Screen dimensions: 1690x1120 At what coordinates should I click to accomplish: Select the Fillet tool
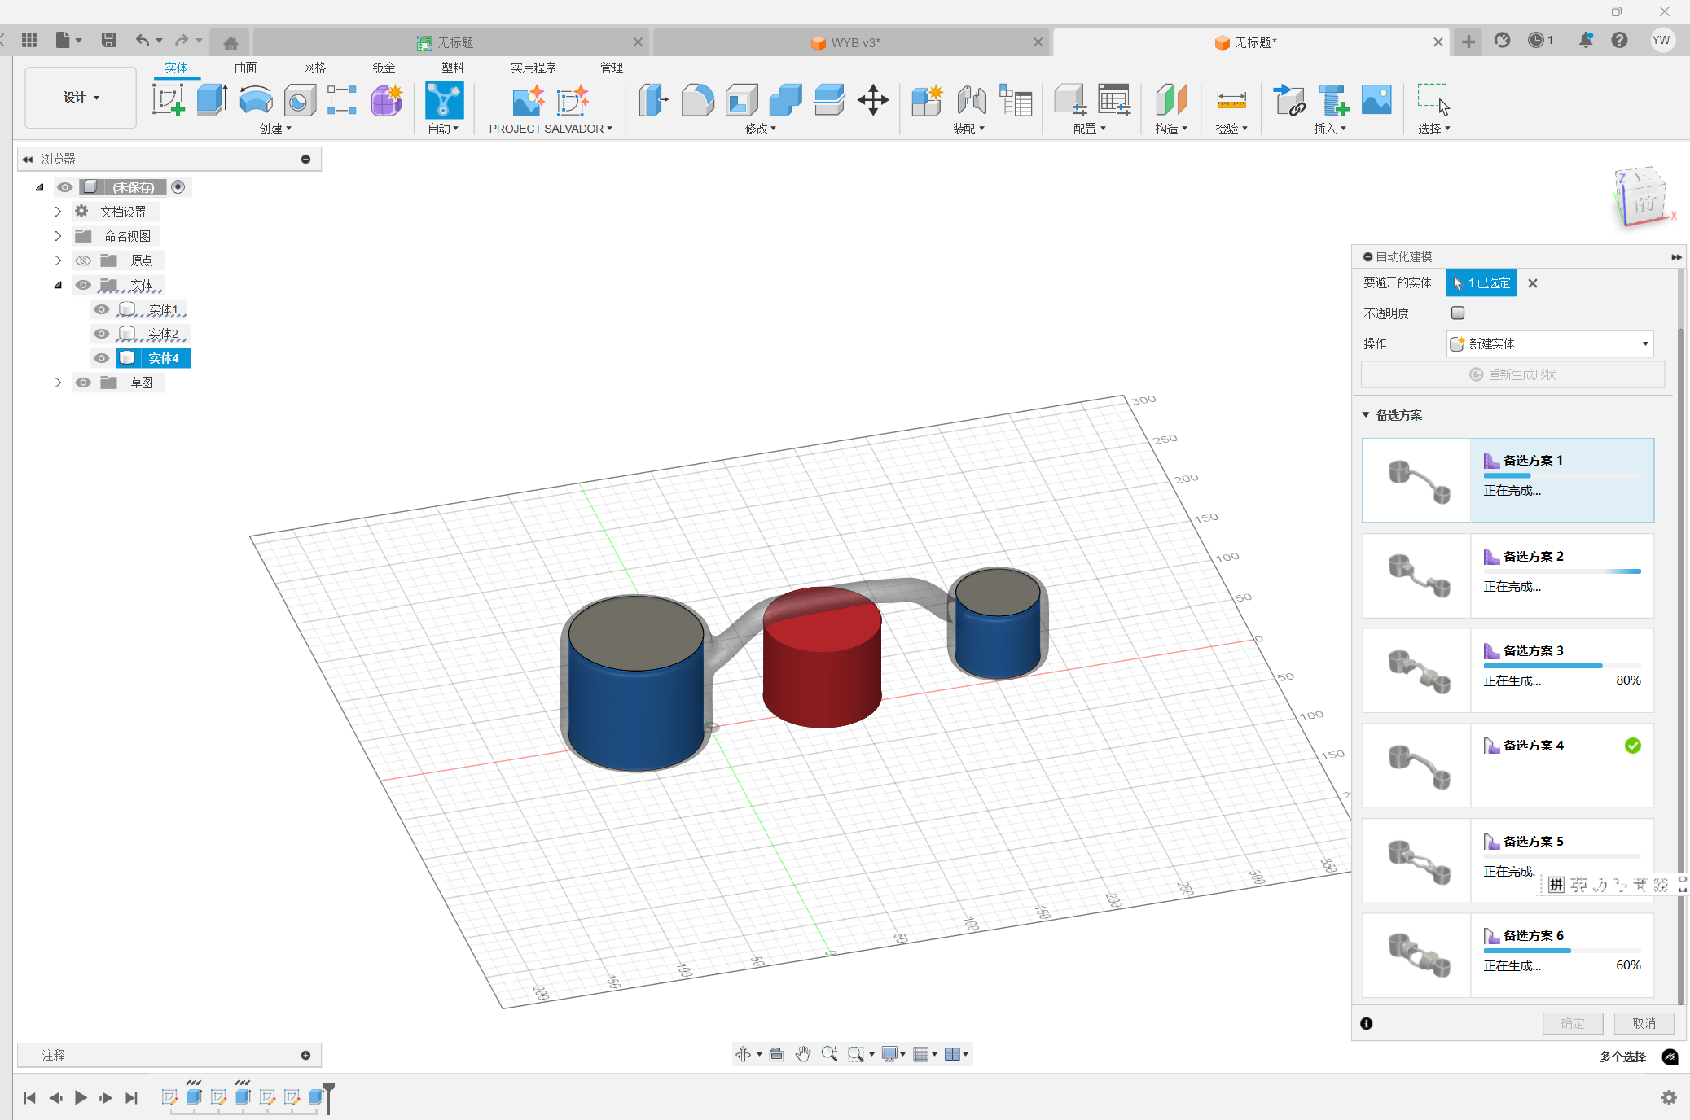[697, 100]
